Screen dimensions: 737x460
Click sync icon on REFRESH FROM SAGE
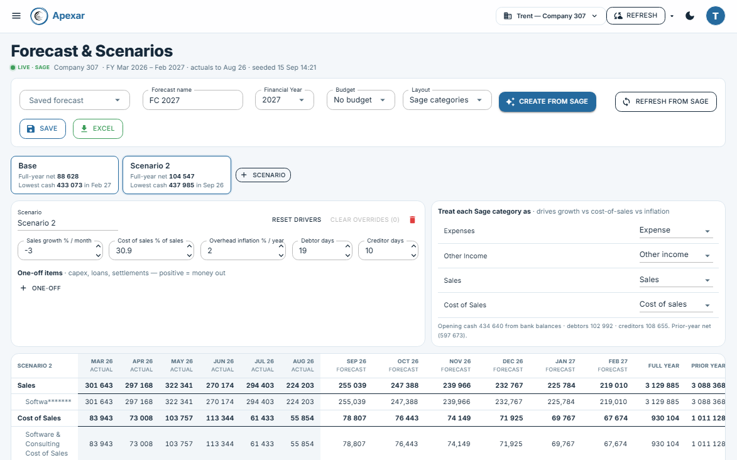[626, 102]
